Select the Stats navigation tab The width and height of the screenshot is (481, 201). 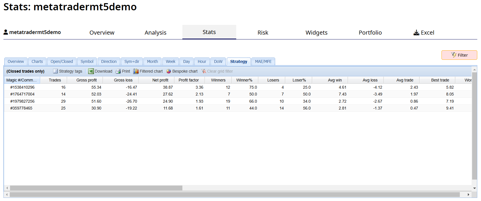tap(209, 32)
